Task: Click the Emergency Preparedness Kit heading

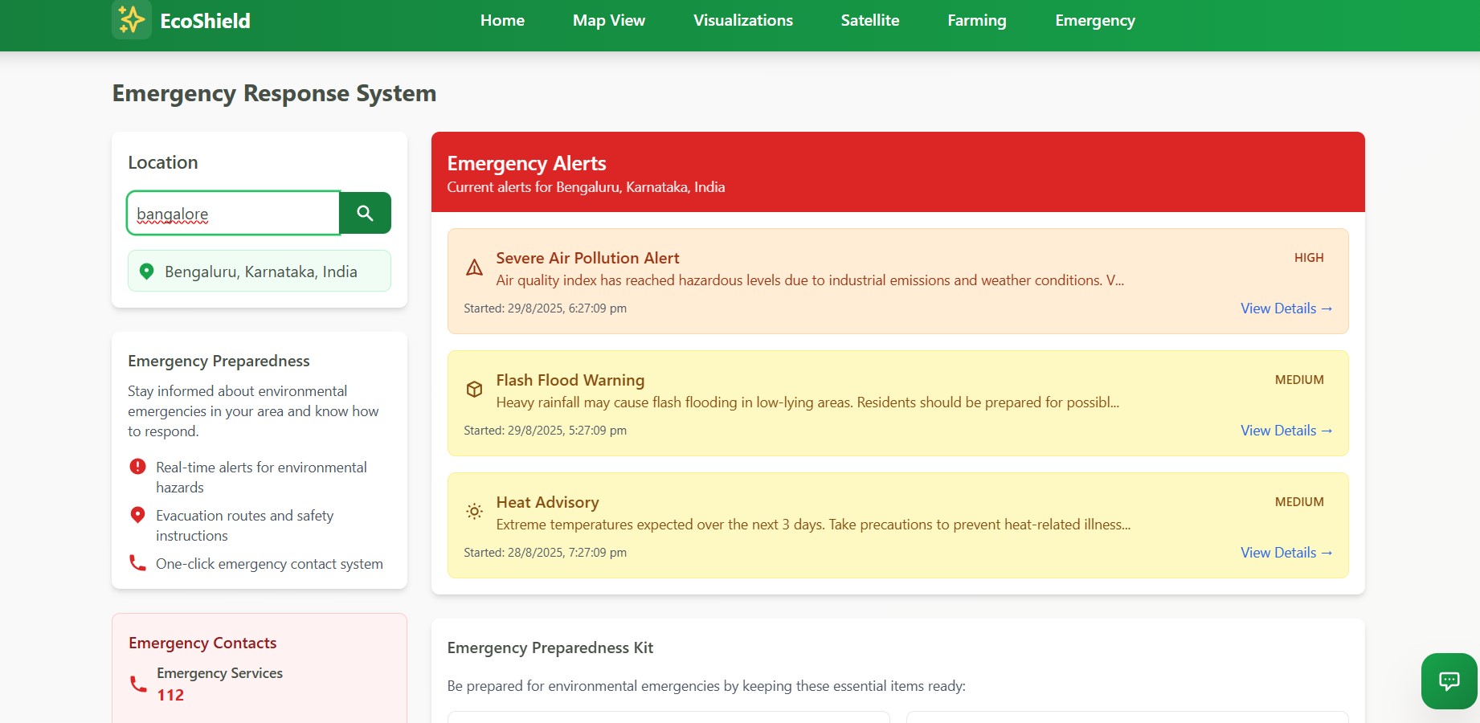Action: (550, 647)
